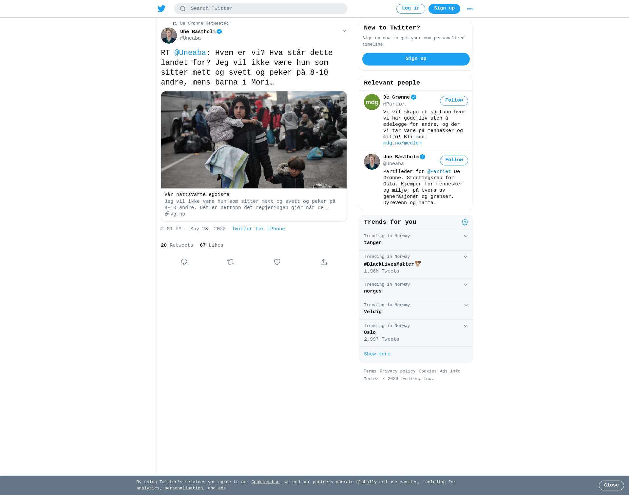The image size is (629, 495).
Task: Expand the More footer dropdown
Action: click(371, 379)
